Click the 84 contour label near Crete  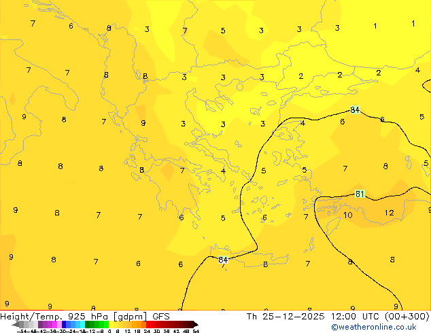223,260
